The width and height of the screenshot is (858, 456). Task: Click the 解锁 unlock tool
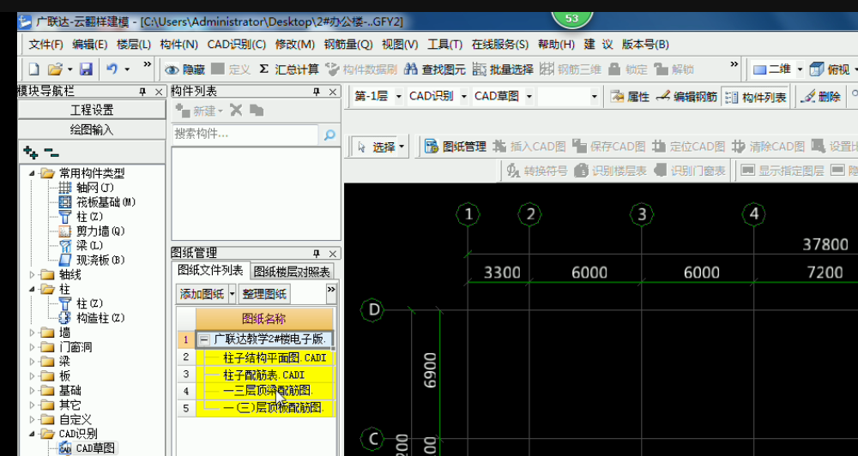[674, 69]
